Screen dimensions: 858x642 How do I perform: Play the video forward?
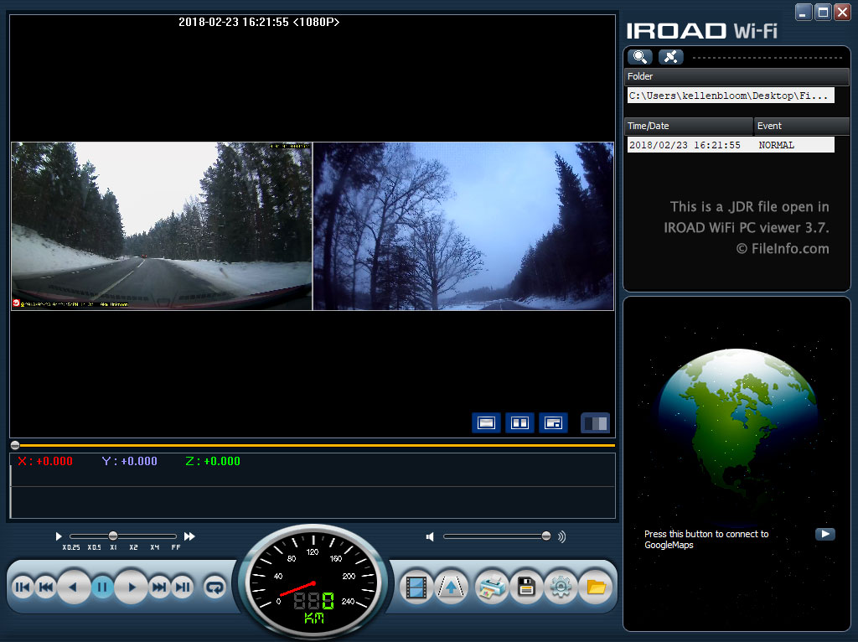(131, 588)
